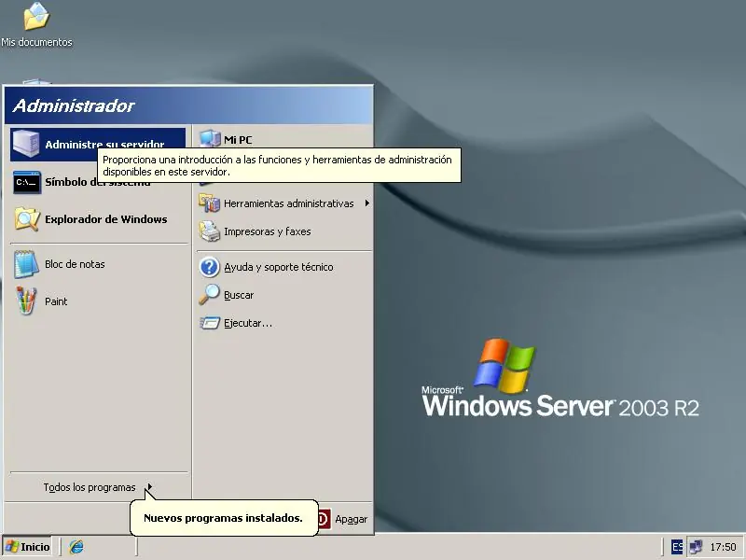
Task: Click the Herramientas administrativas toolbox icon
Action: click(x=209, y=203)
